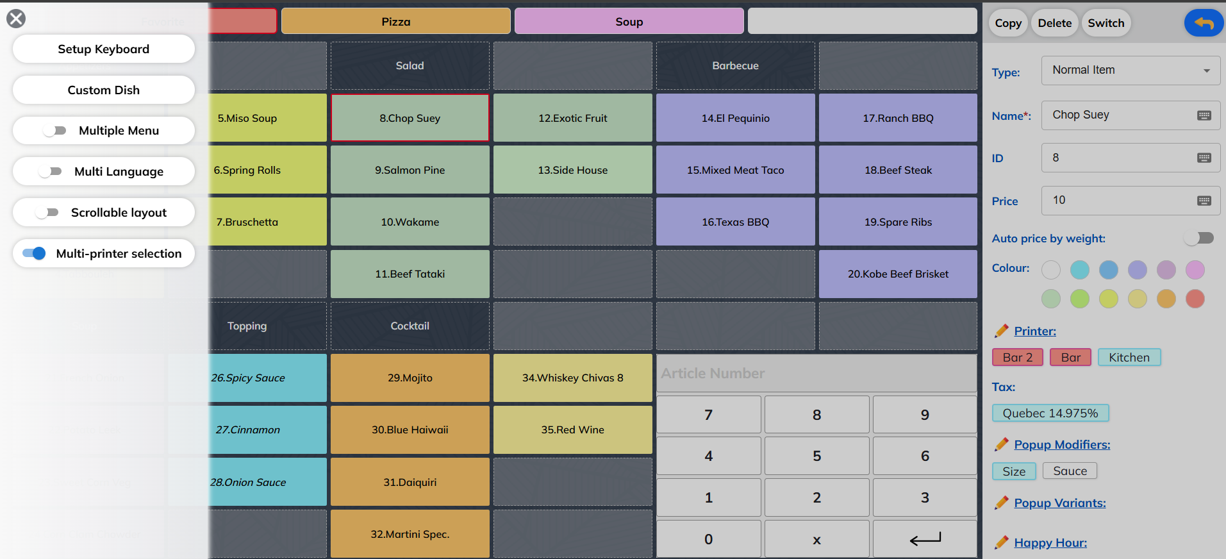Open the Happy Hour link
1226x559 pixels.
(x=1050, y=542)
